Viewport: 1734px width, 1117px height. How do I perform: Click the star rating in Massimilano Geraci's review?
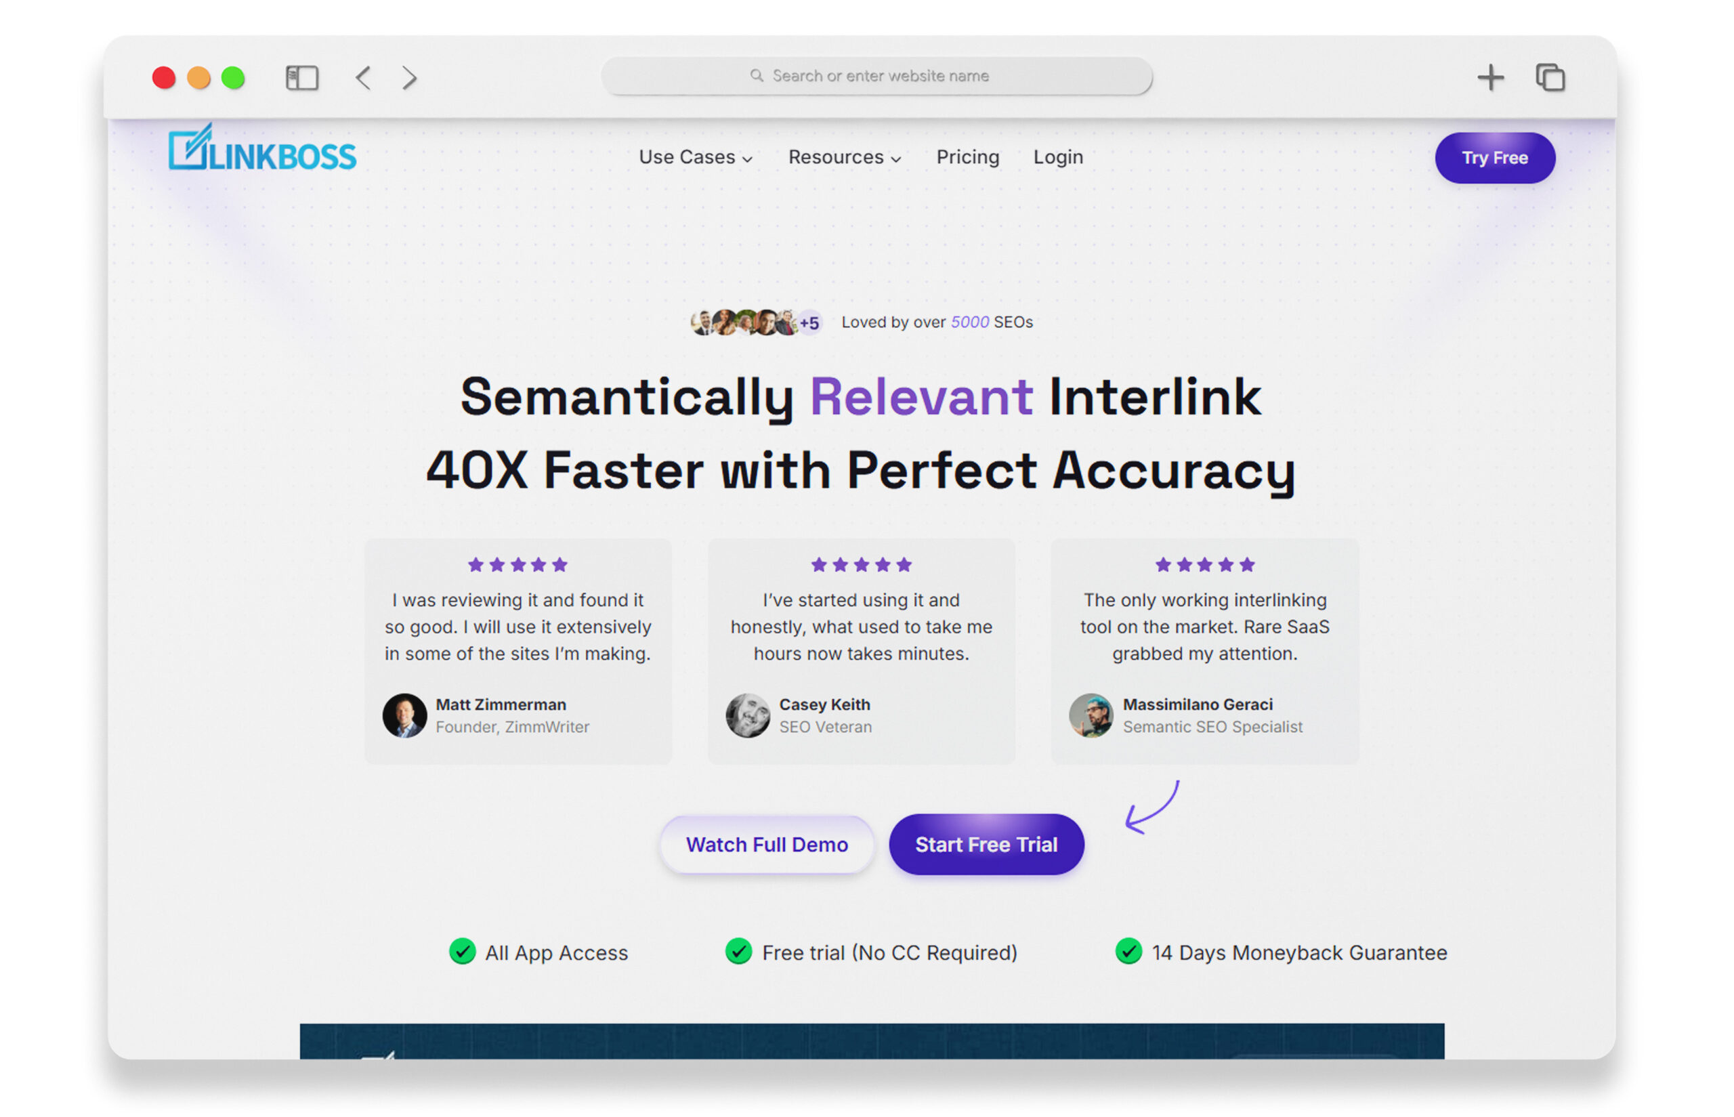1204,564
